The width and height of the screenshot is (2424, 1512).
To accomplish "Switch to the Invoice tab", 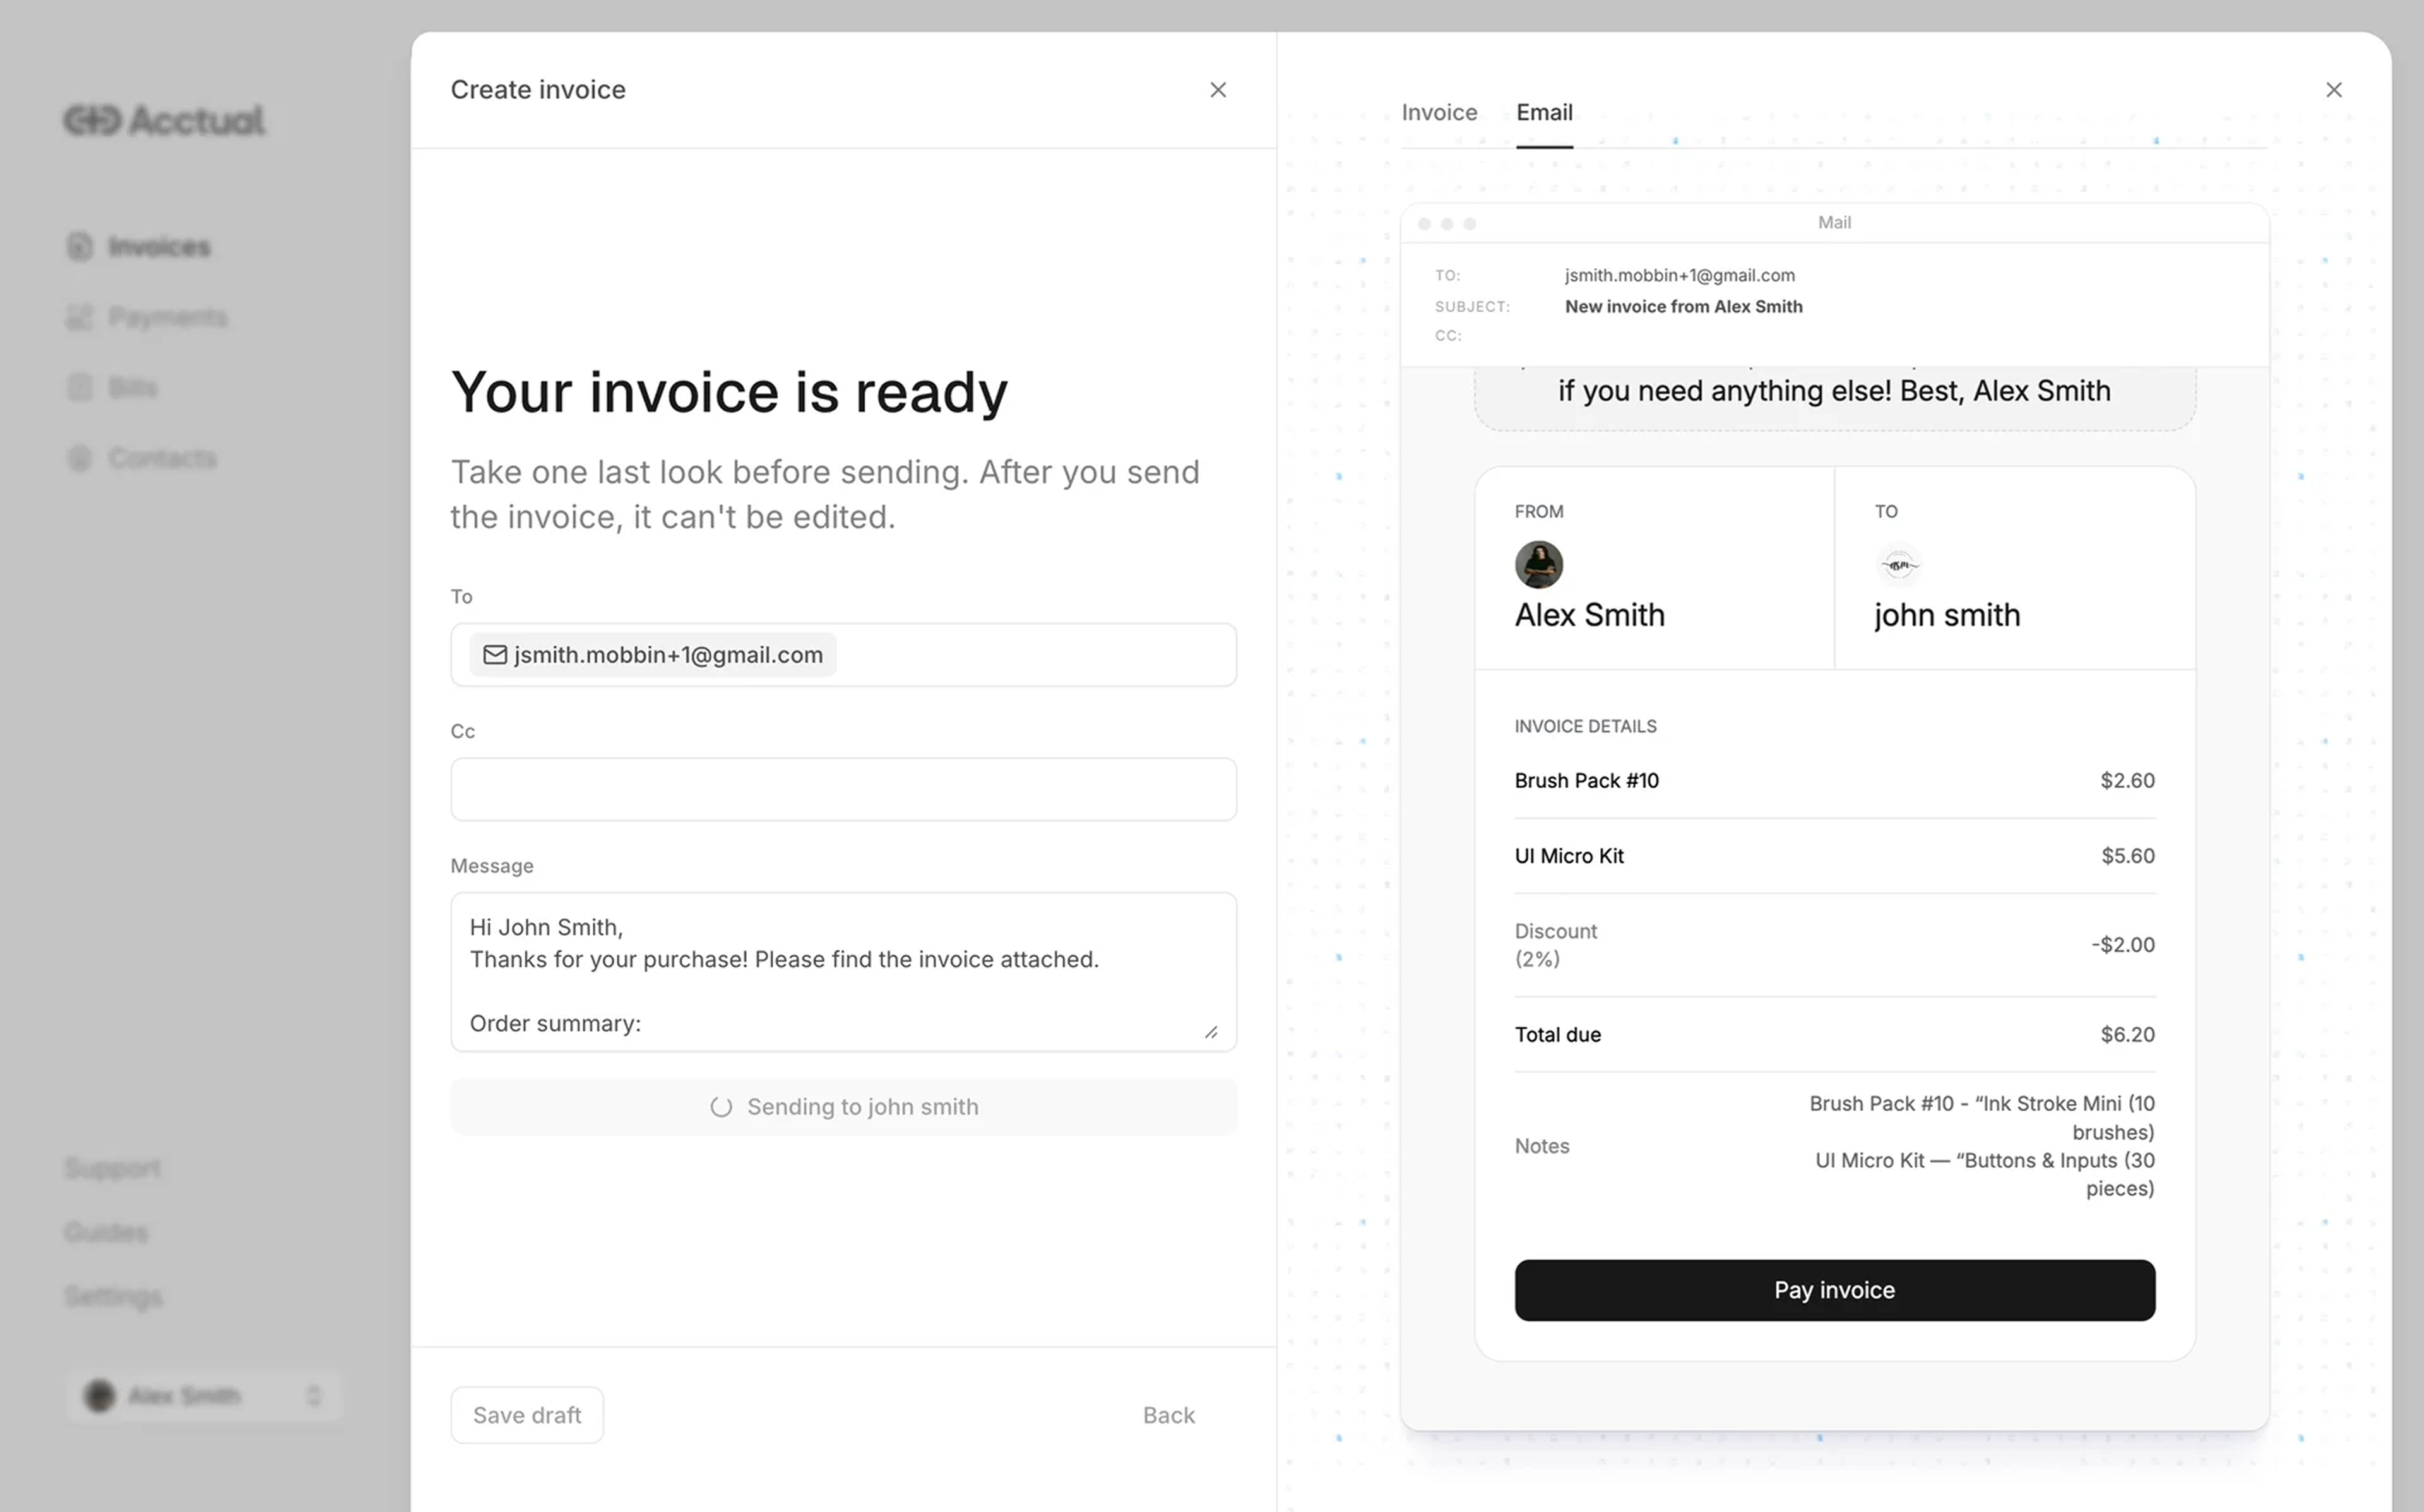I will (1439, 112).
